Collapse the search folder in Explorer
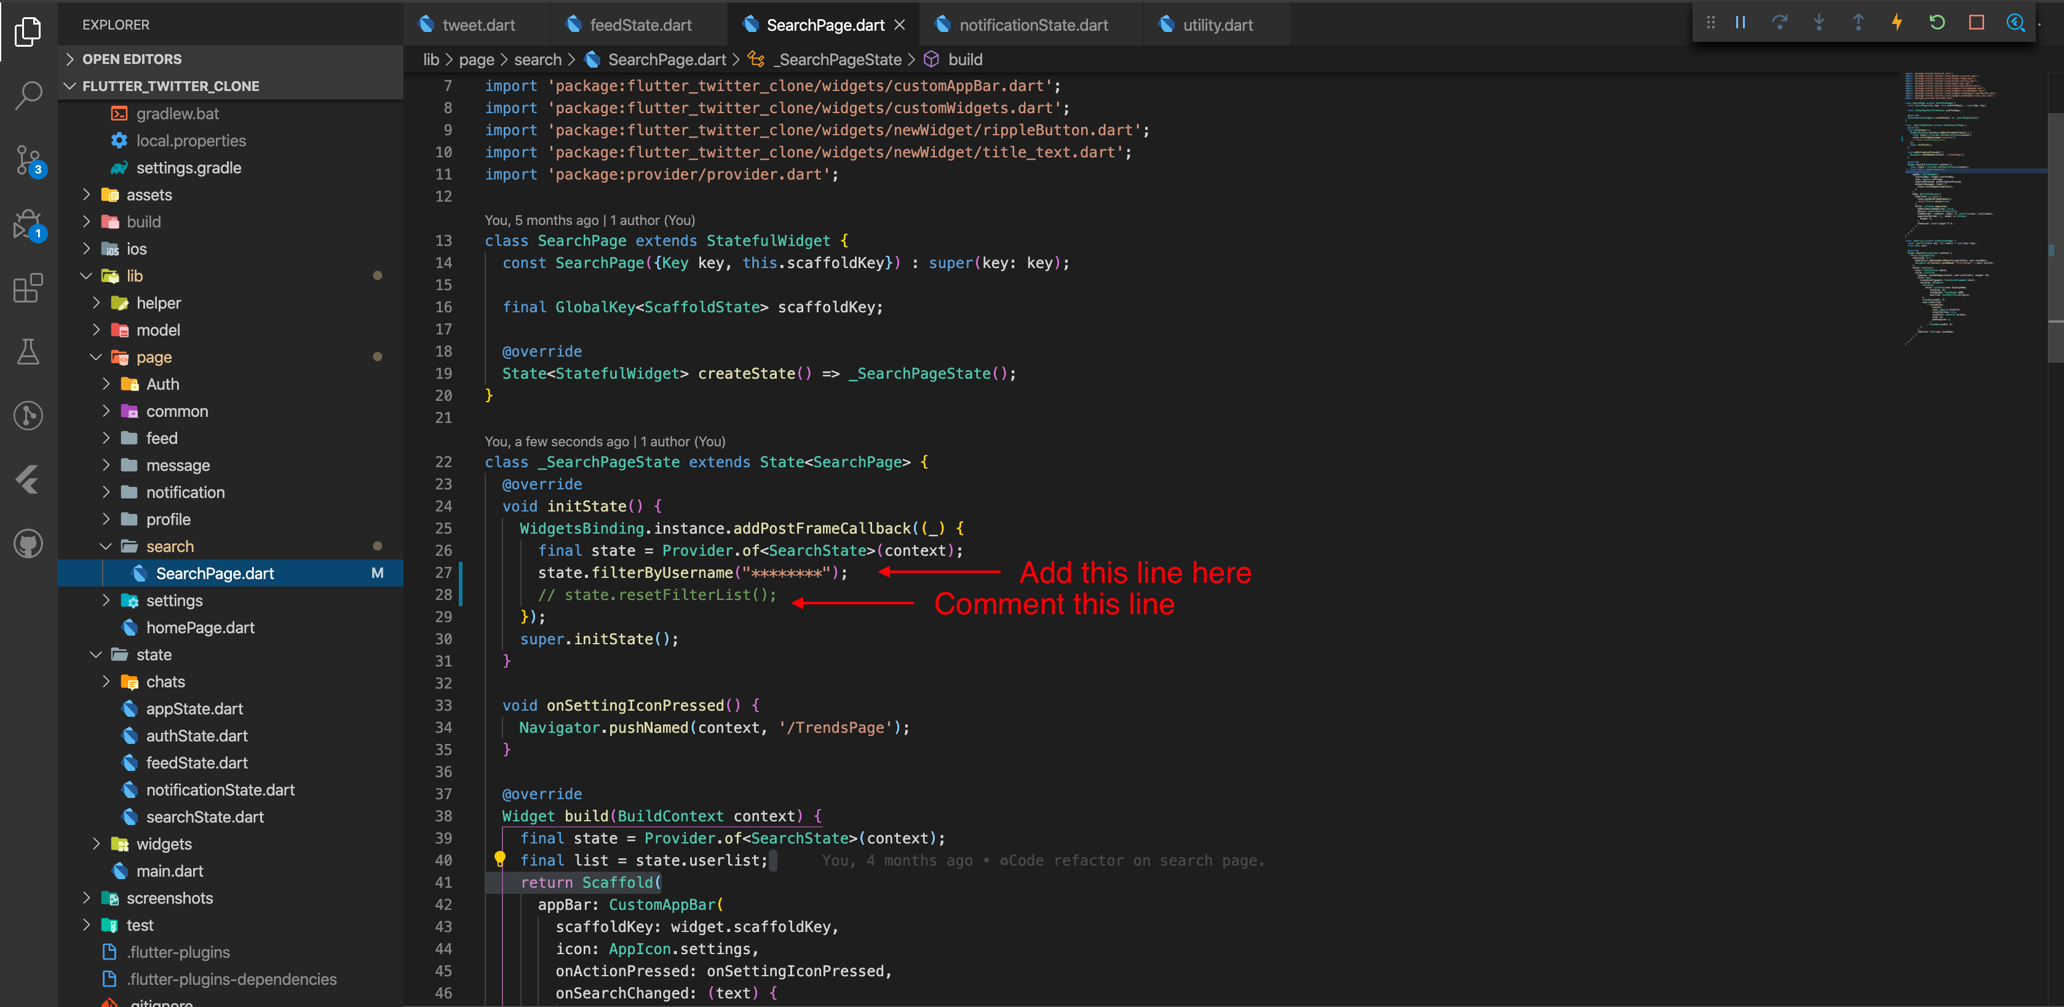This screenshot has width=2064, height=1007. 106,545
